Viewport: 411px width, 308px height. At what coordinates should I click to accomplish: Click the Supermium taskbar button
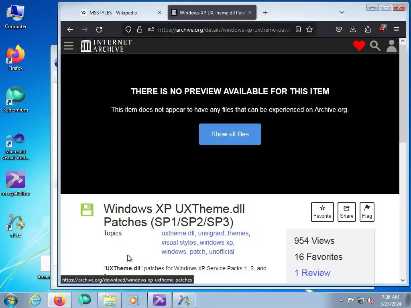pos(84,300)
